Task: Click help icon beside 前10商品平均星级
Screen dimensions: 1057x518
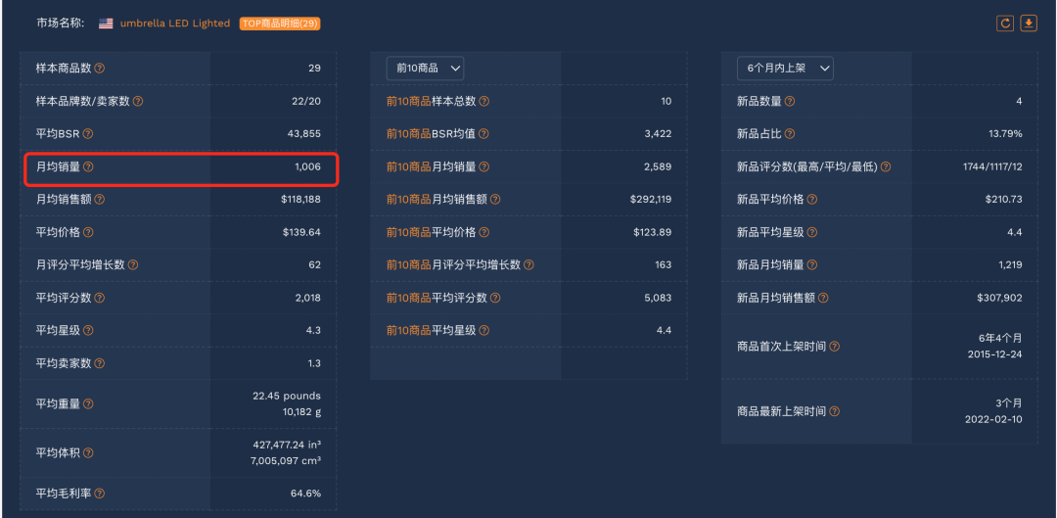Action: (x=484, y=331)
